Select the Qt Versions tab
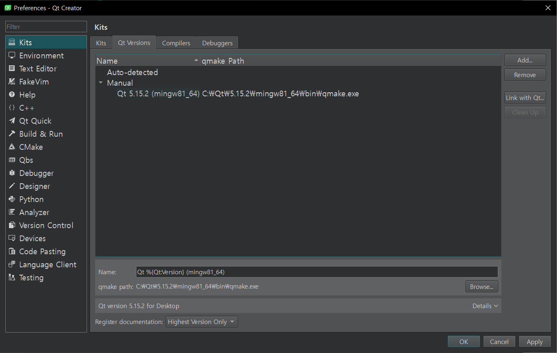This screenshot has width=557, height=353. coord(134,42)
